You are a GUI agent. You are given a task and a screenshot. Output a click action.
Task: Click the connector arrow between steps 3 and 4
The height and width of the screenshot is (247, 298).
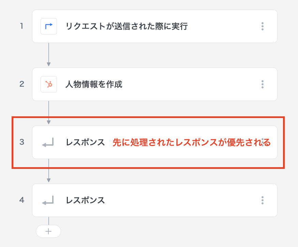(x=49, y=171)
